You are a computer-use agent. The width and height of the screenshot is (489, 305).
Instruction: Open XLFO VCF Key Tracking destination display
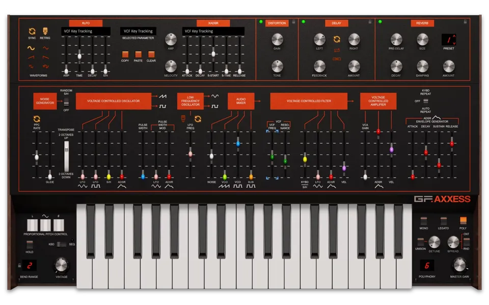[86, 31]
